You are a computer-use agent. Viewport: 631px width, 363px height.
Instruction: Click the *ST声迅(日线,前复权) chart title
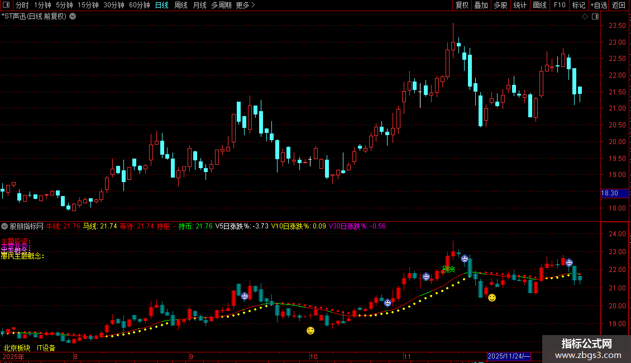(34, 17)
